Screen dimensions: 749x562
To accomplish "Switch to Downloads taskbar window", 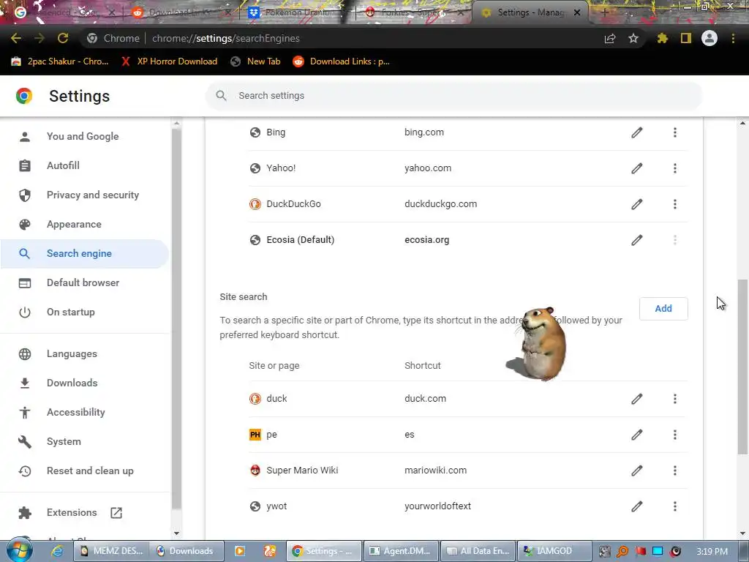I will click(x=187, y=551).
